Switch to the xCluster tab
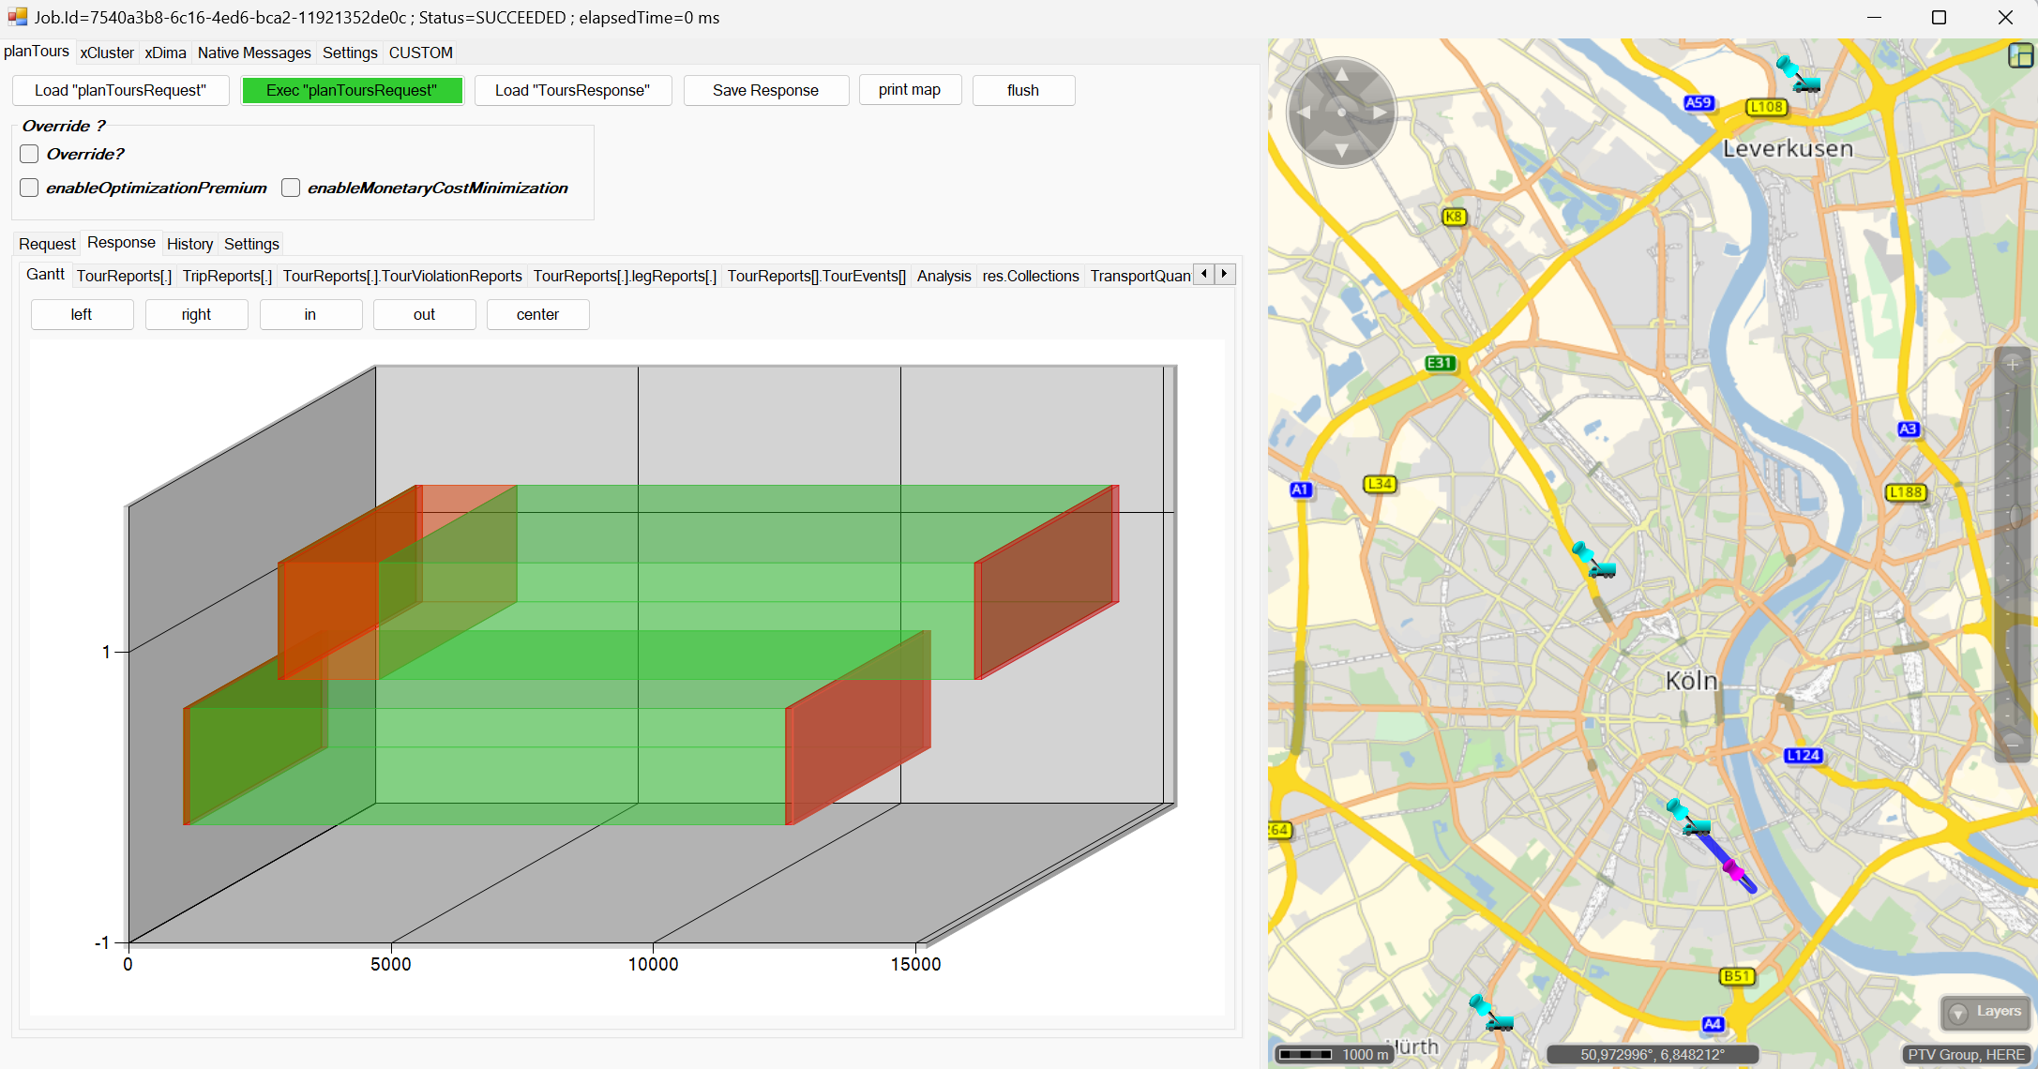 click(107, 53)
